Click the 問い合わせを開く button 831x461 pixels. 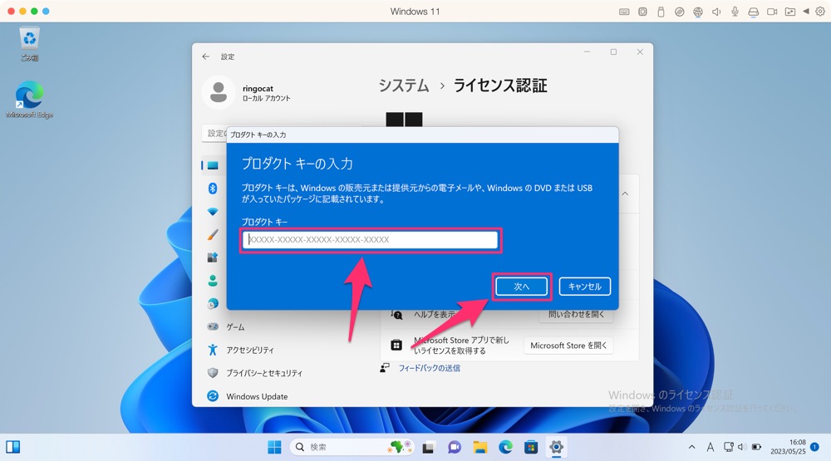click(576, 315)
